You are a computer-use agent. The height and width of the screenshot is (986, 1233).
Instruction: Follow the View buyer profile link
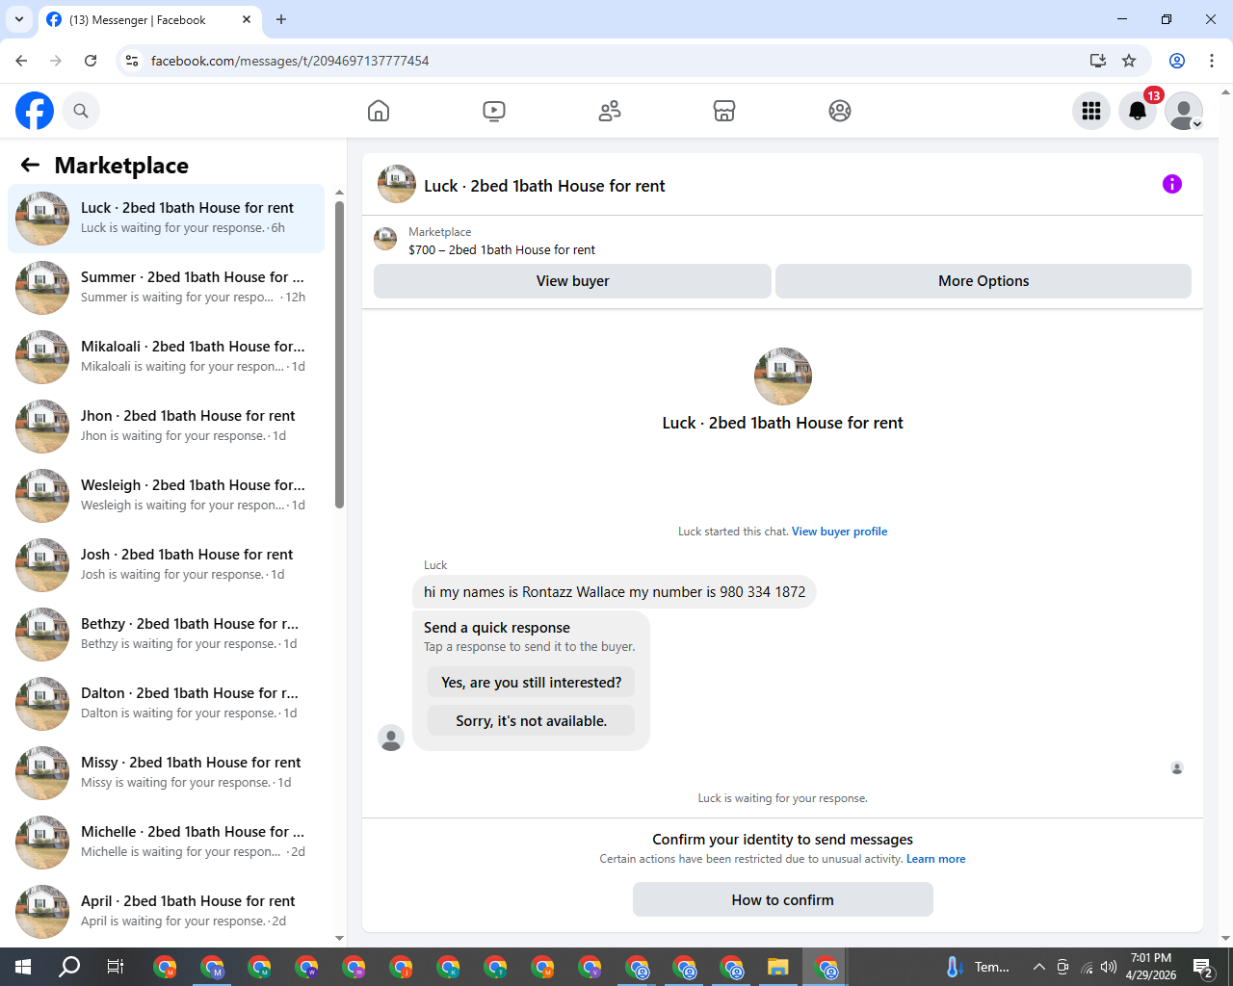(839, 532)
